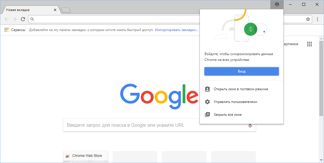Image resolution: width=324 pixels, height=163 pixels.
Task: Reload the current page
Action: [x=23, y=19]
